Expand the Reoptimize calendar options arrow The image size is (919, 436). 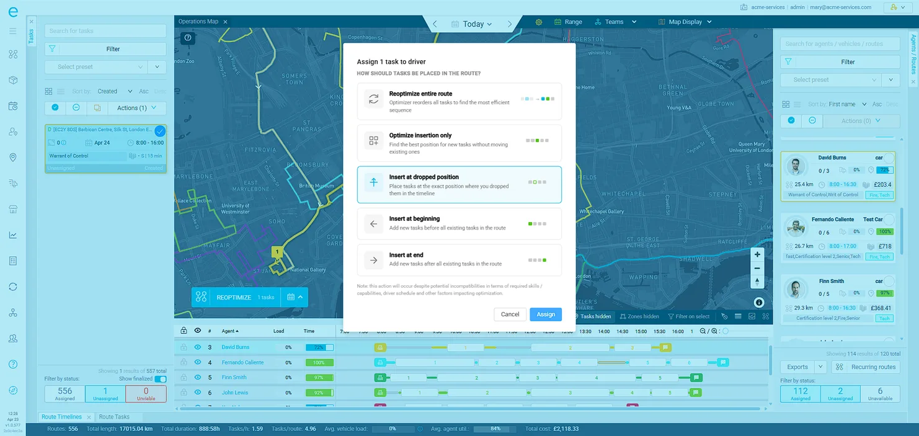click(x=295, y=297)
